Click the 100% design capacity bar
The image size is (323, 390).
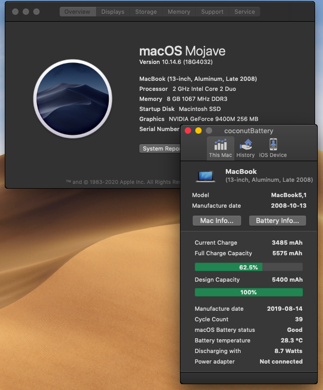pos(249,292)
